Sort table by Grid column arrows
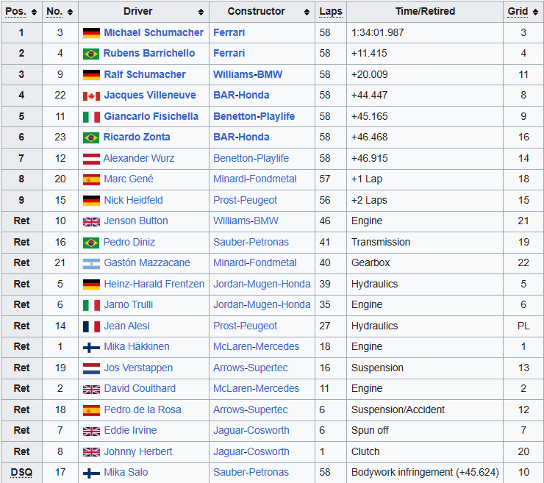This screenshot has width=544, height=483. [535, 12]
